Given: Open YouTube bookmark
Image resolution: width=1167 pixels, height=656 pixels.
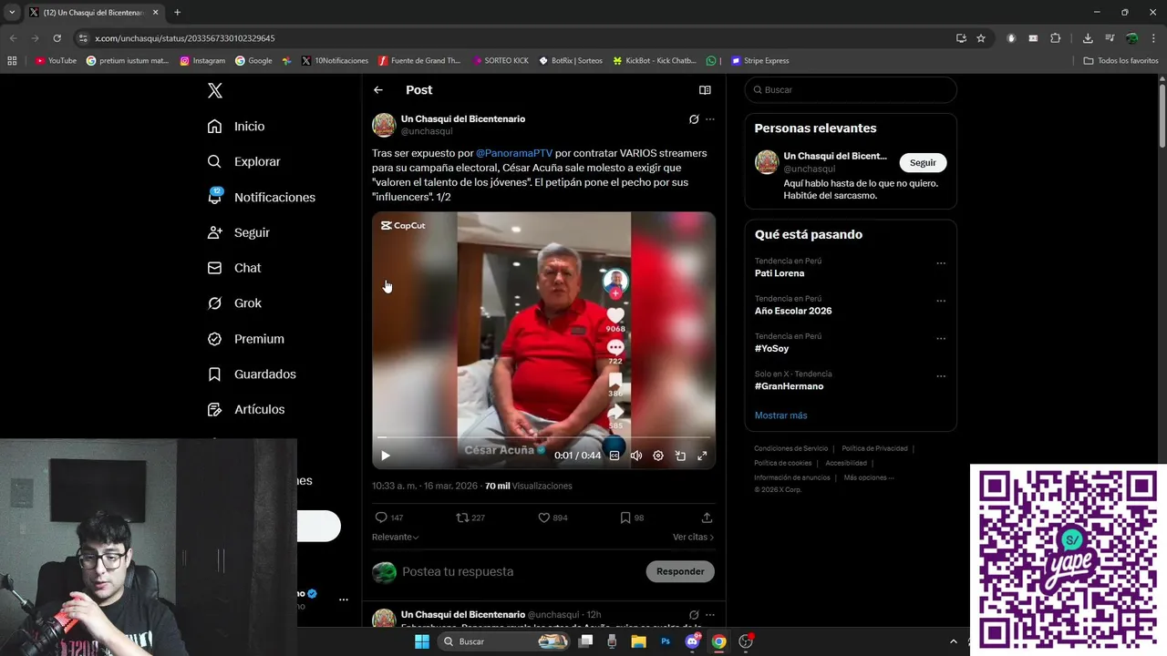Looking at the screenshot, I should pos(56,61).
